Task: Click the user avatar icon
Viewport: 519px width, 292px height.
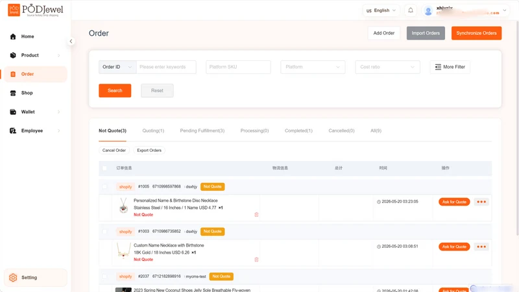Action: click(x=428, y=11)
